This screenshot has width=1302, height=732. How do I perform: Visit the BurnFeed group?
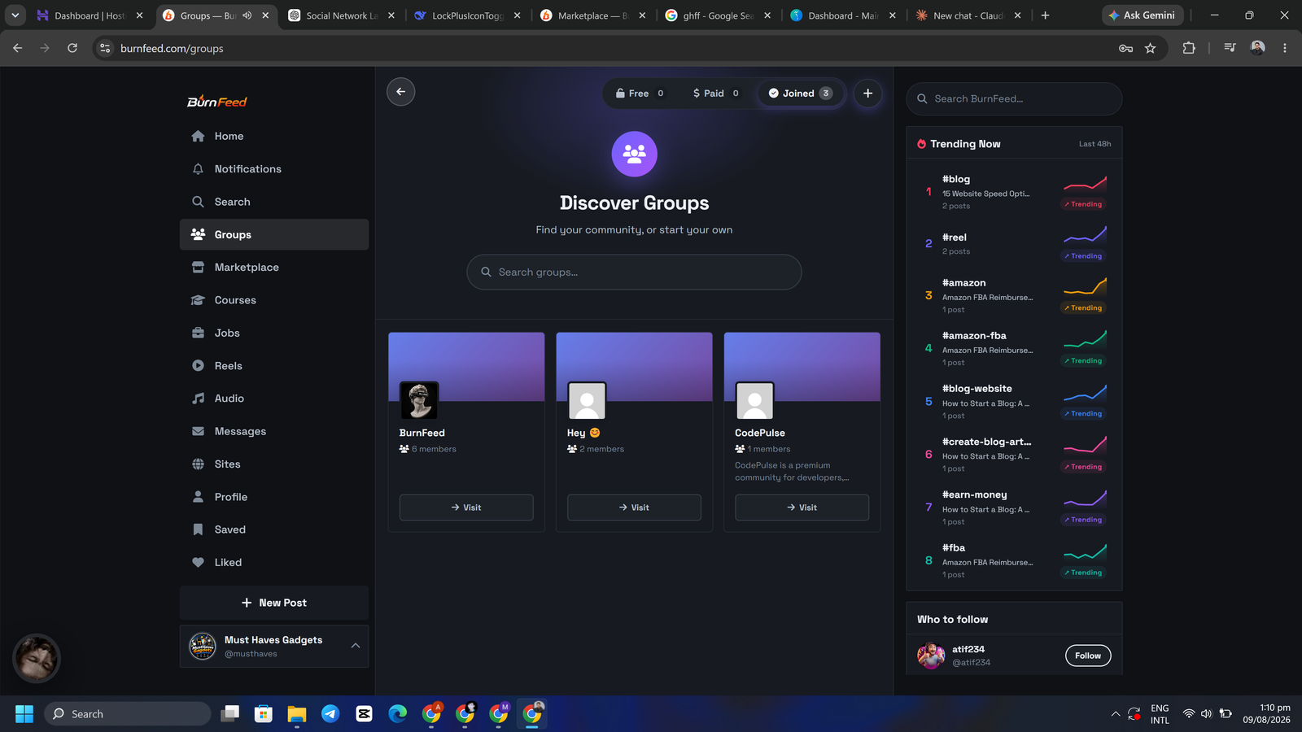466,508
